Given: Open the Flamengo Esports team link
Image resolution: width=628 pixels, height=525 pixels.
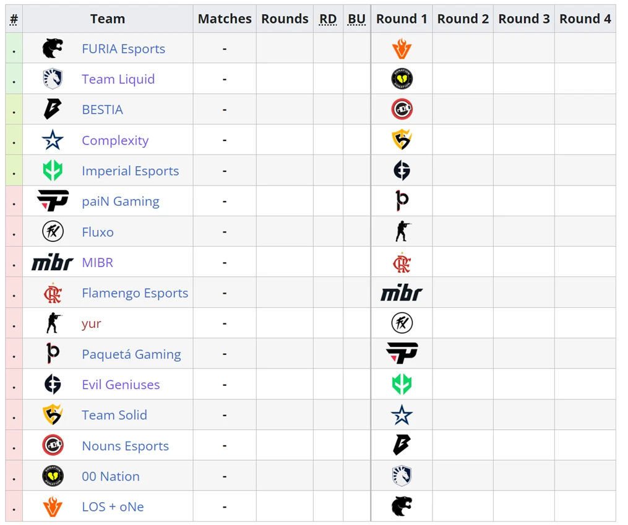Looking at the screenshot, I should click(135, 293).
